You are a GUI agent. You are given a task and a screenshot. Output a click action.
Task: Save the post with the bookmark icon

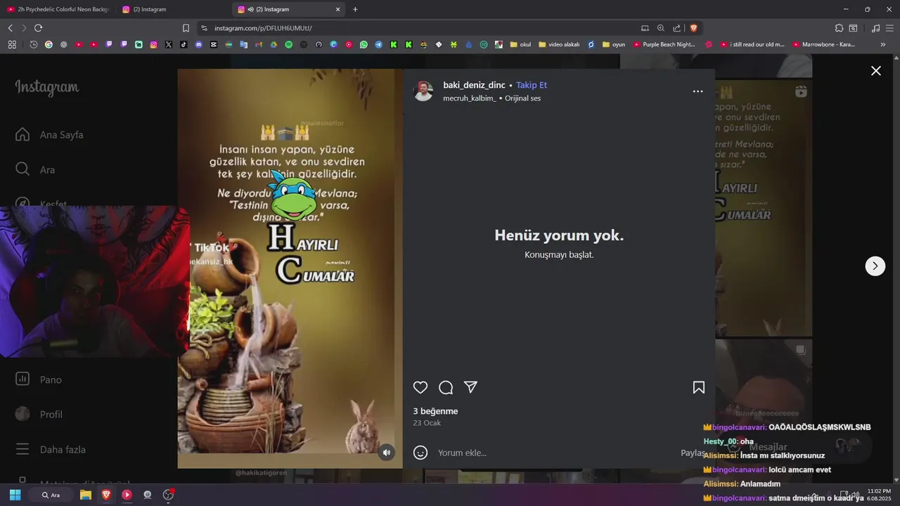(699, 387)
